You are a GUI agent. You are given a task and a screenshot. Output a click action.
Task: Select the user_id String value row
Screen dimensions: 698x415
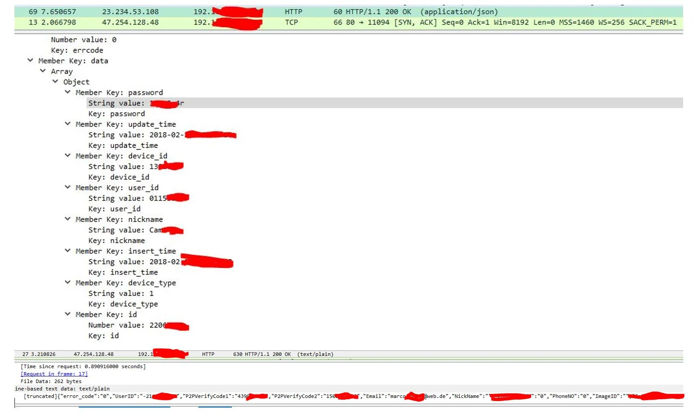pos(139,198)
